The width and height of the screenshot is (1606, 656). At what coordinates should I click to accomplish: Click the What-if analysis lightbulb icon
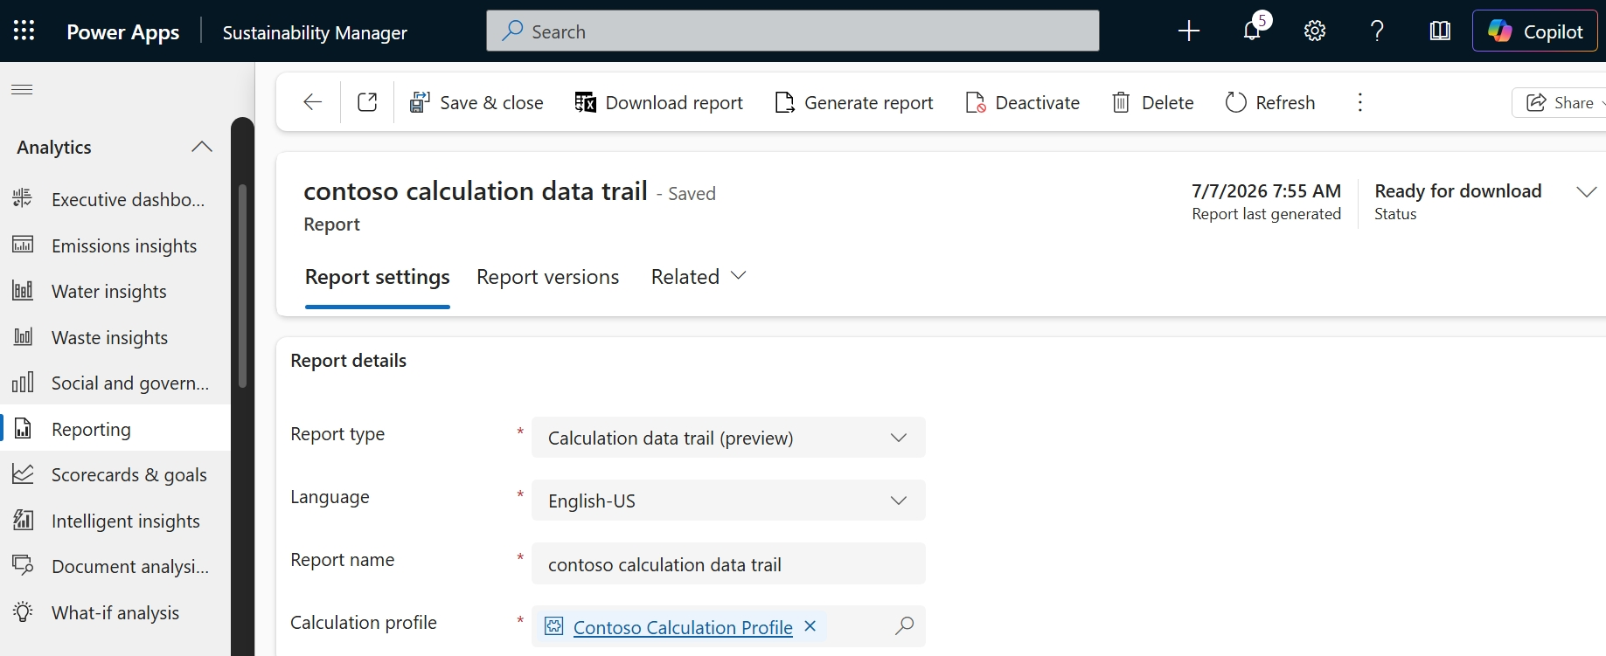(23, 611)
